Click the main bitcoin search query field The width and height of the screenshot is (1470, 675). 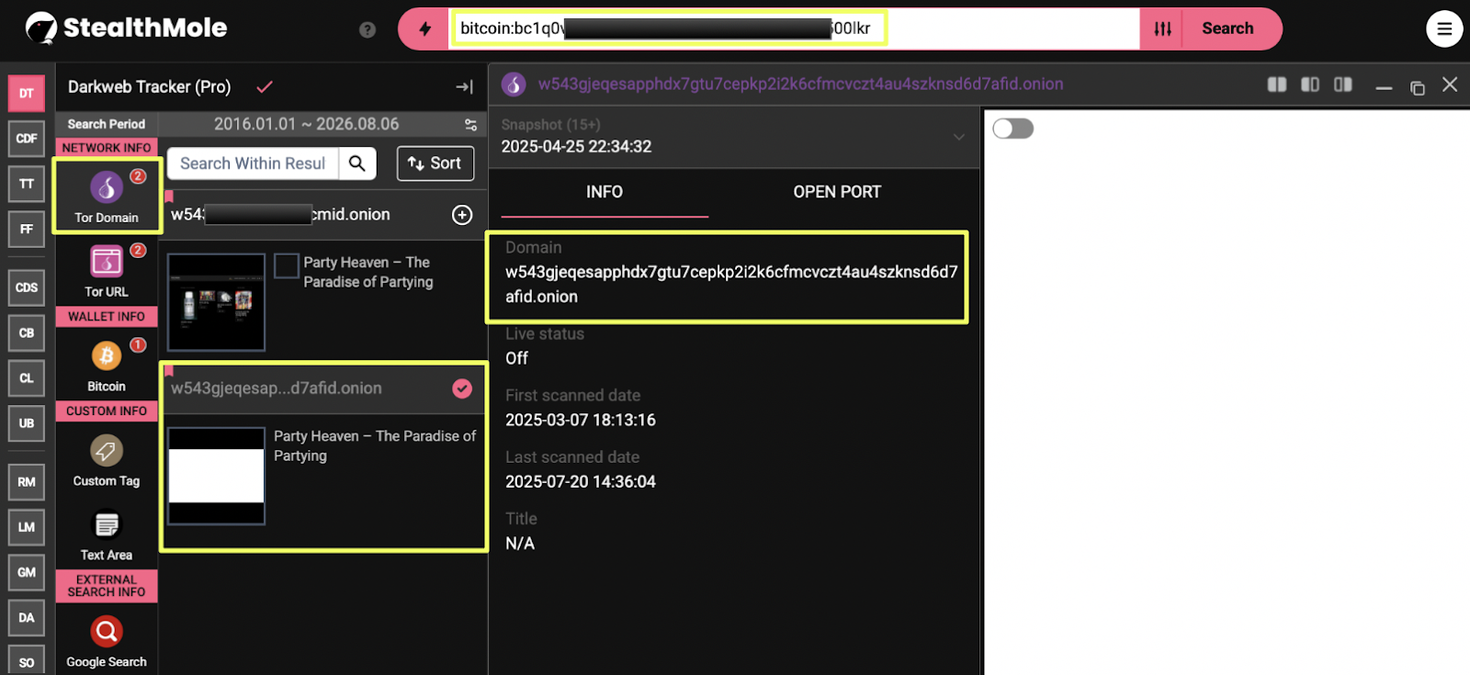click(795, 28)
